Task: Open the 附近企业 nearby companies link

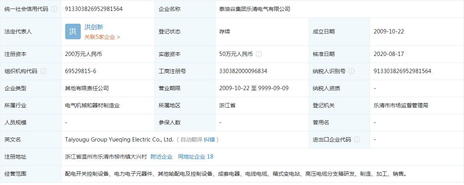Action: point(161,157)
